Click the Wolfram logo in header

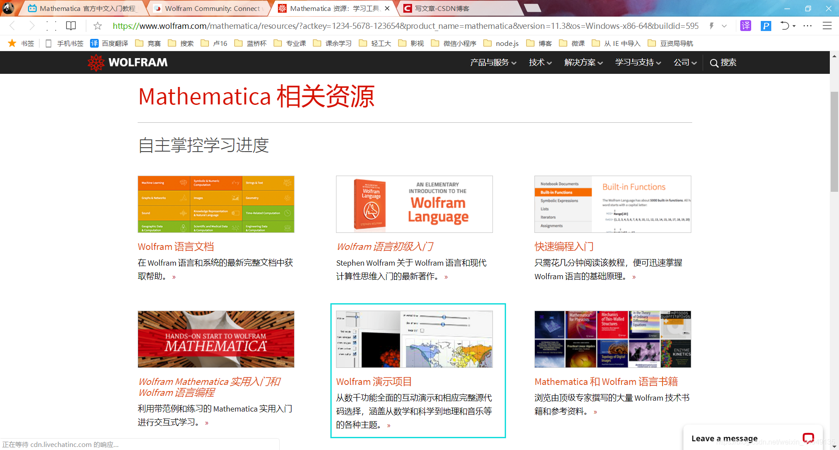pyautogui.click(x=128, y=62)
